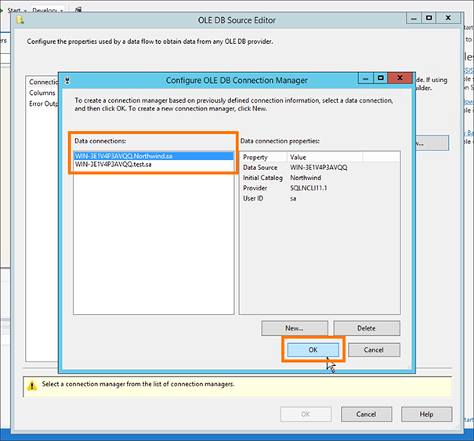Screen dimensions: 474x441
Task: Select the WIN-3E1V4P3AVQQ.test.sa data connection
Action: tap(154, 164)
